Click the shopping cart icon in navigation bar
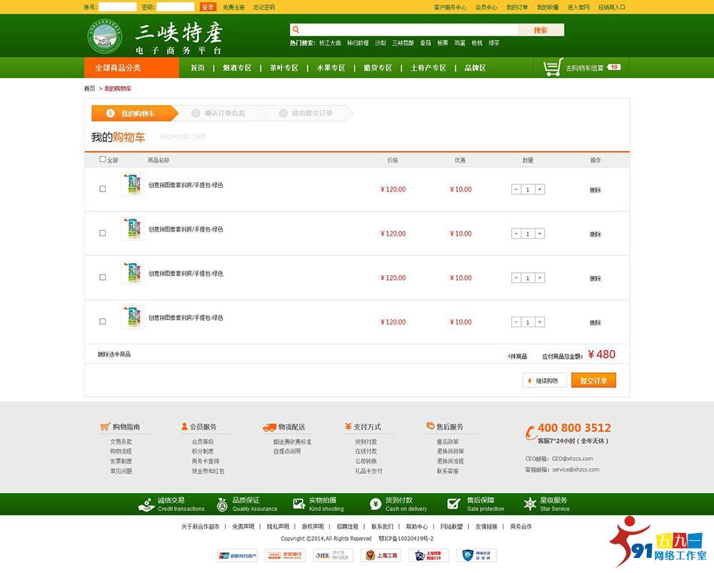The width and height of the screenshot is (714, 573). [x=552, y=68]
